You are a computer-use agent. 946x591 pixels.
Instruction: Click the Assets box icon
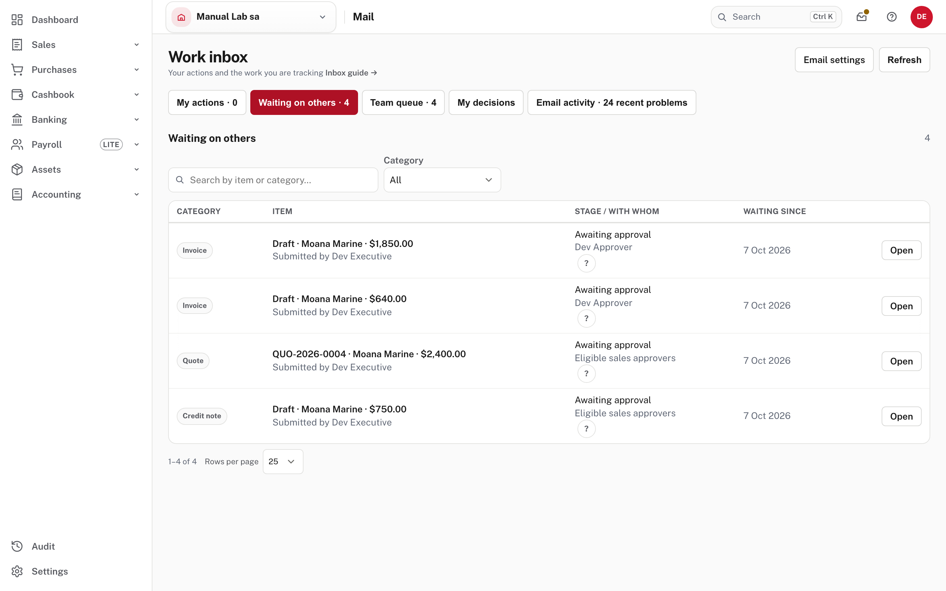click(x=17, y=170)
